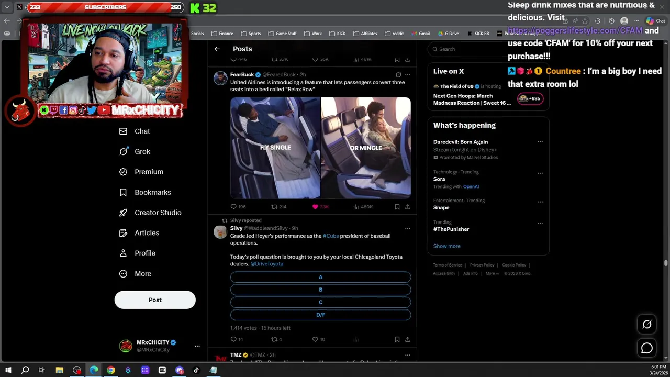Open the Gmail bookmark
The width and height of the screenshot is (670, 377).
pyautogui.click(x=420, y=34)
